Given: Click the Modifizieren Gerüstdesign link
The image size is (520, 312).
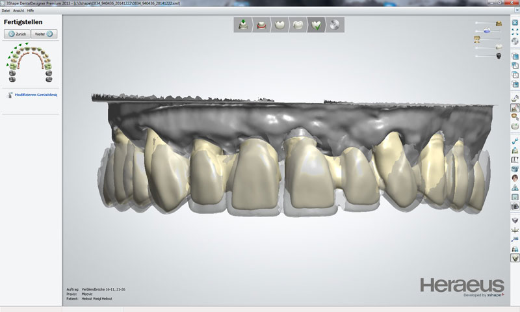Looking at the screenshot, I should (x=36, y=95).
